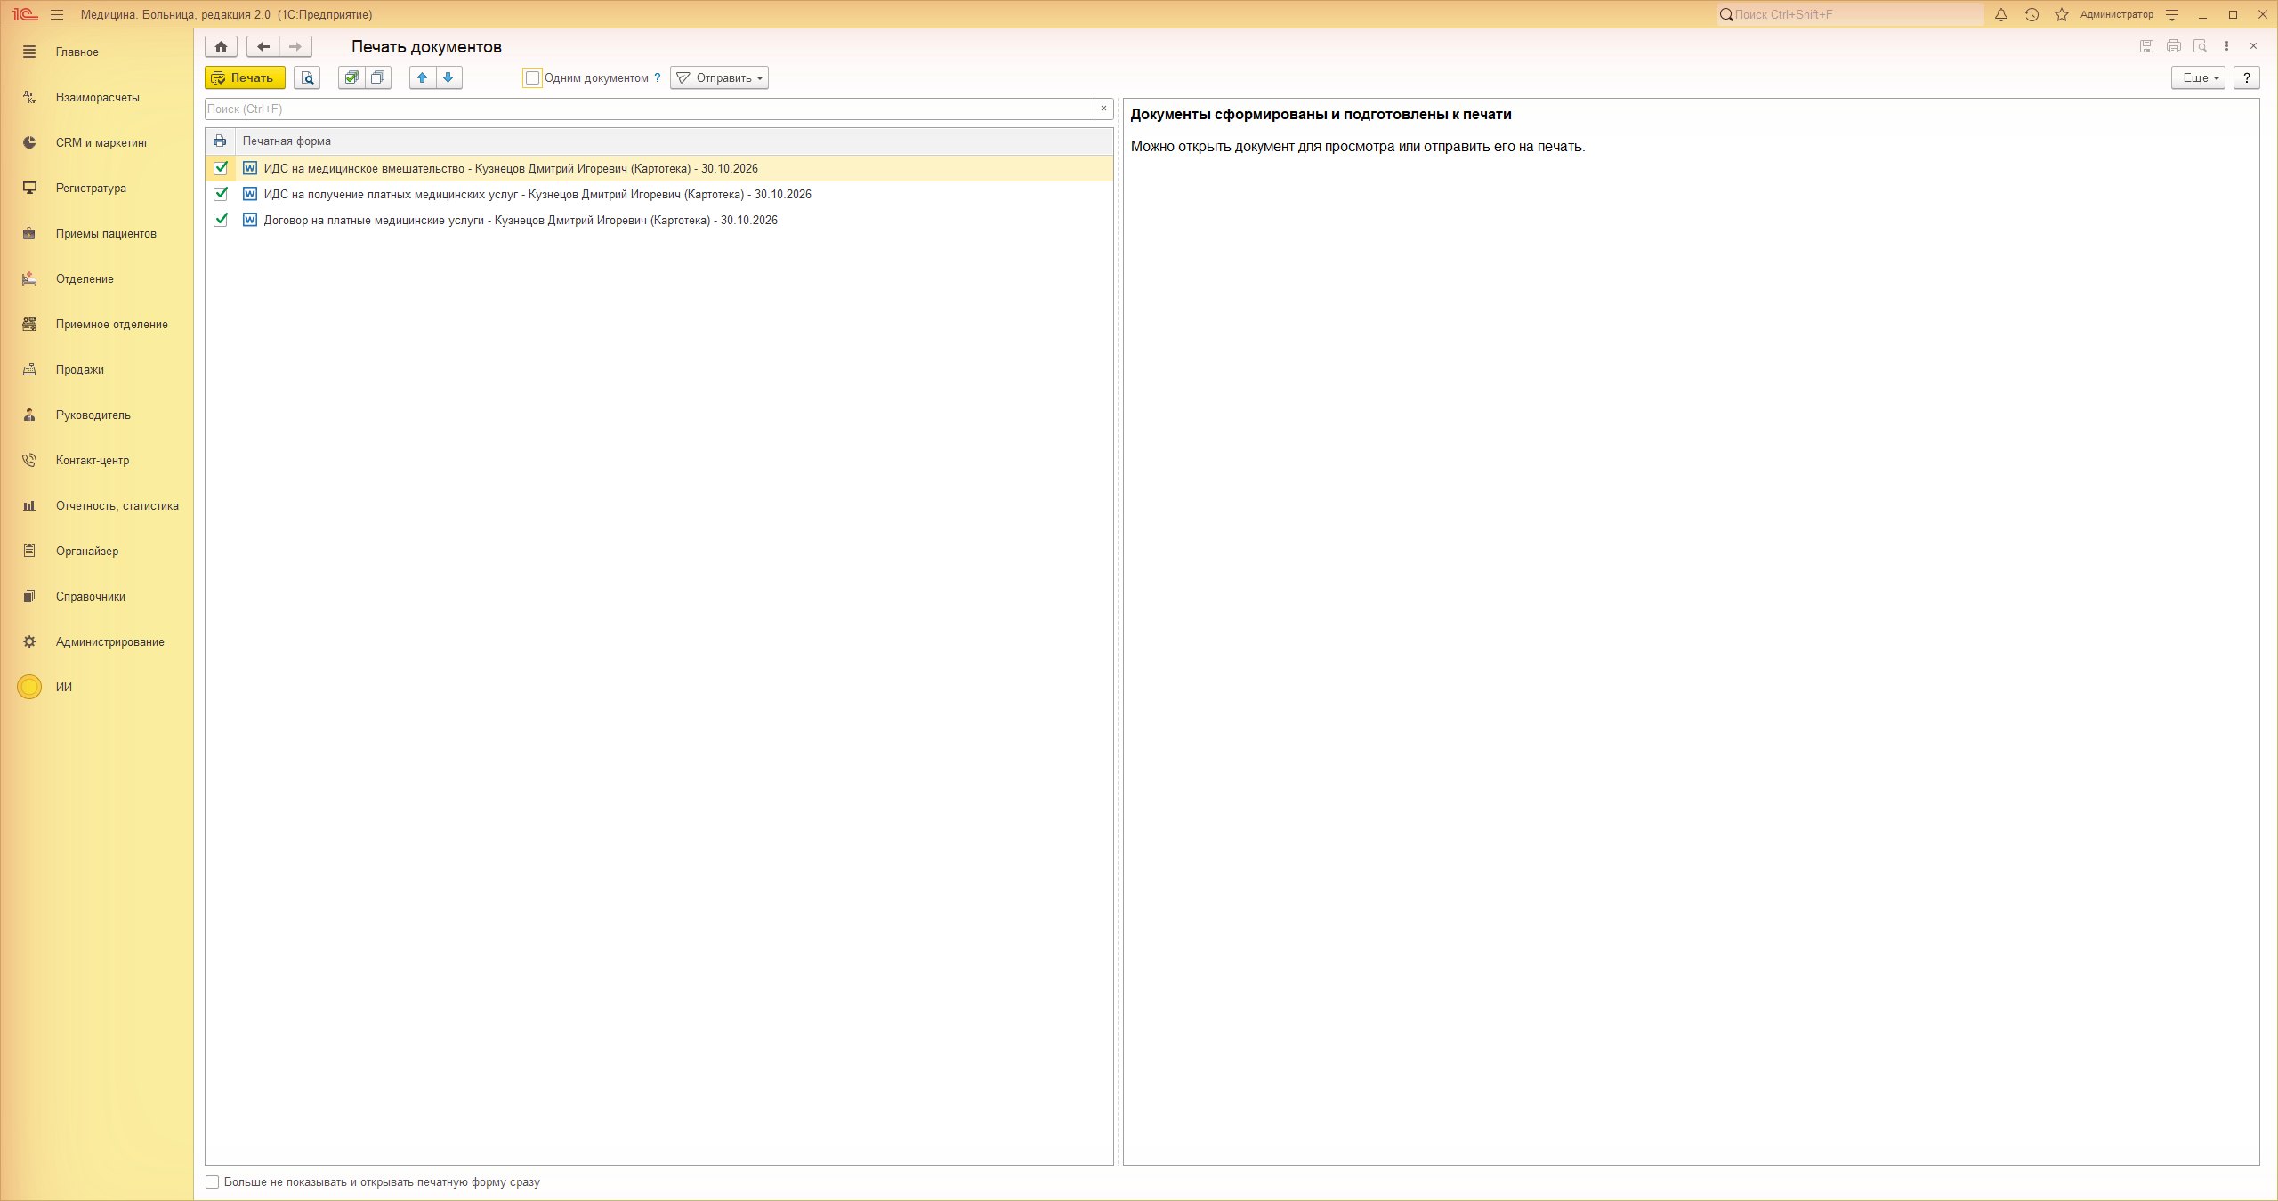The height and width of the screenshot is (1201, 2278).
Task: Open favorites star icon
Action: point(2062,14)
